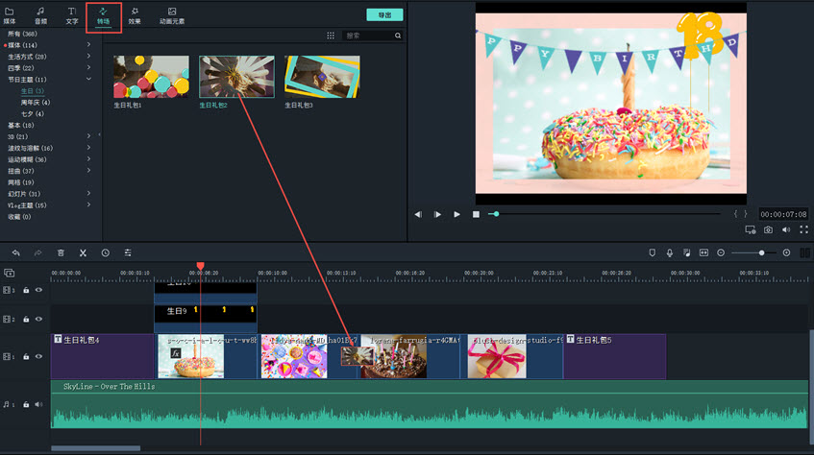The height and width of the screenshot is (455, 814).
Task: Click the redo arrow icon
Action: click(37, 252)
